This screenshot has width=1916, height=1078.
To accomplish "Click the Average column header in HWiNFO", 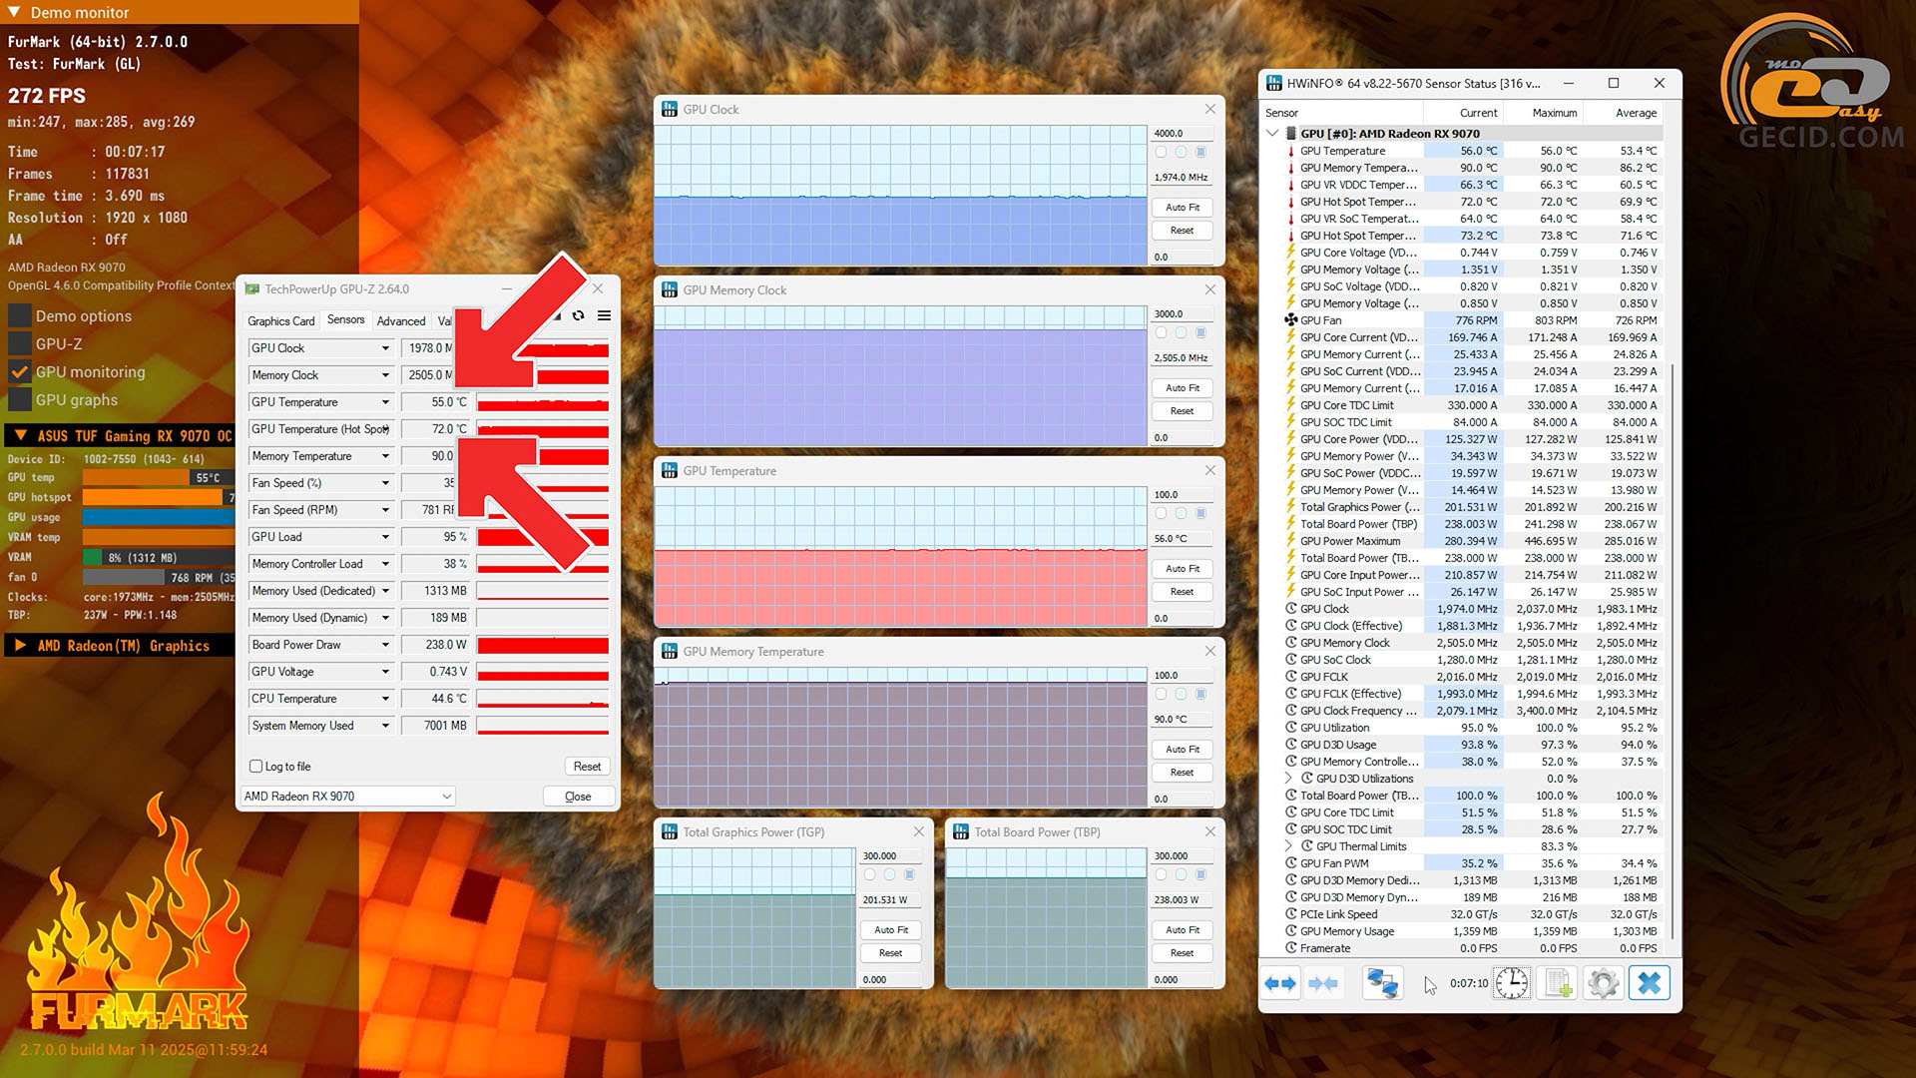I will click(x=1636, y=113).
